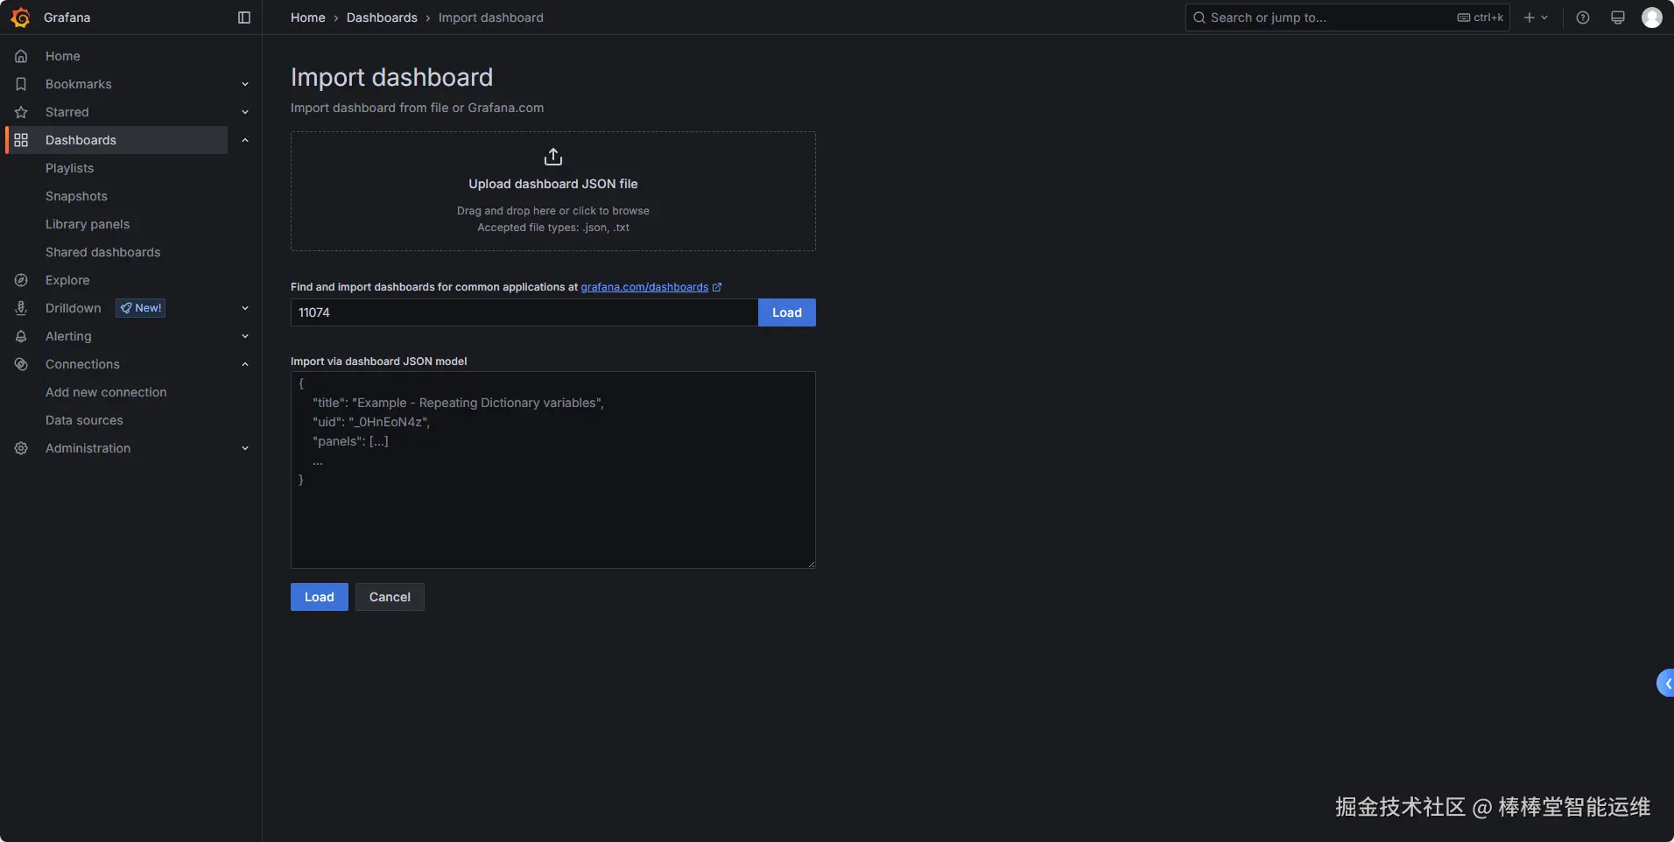Click the Drilldown icon in sidebar
This screenshot has width=1674, height=842.
point(21,308)
